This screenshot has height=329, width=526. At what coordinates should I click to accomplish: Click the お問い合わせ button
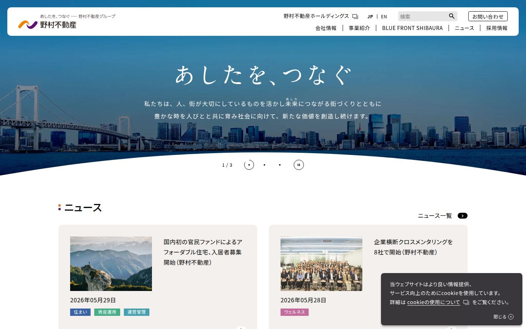pyautogui.click(x=488, y=16)
